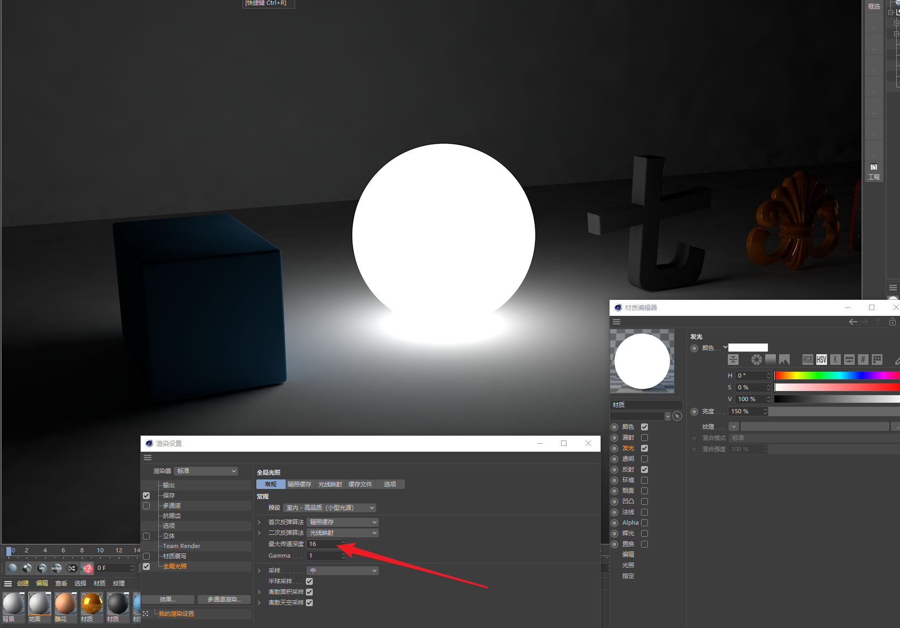This screenshot has width=900, height=628.
Task: Switch to the 缓存文件 tab
Action: pos(360,484)
